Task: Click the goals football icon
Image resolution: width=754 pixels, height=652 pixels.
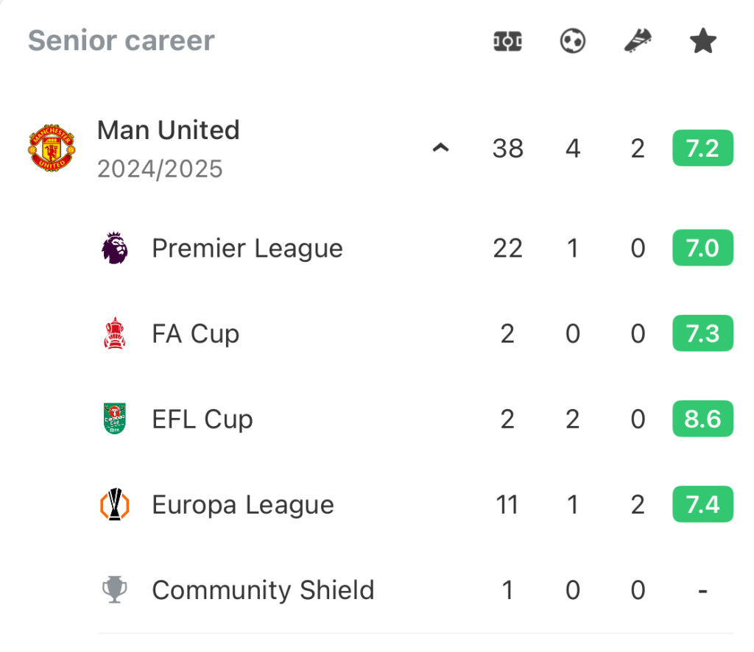Action: pos(572,40)
